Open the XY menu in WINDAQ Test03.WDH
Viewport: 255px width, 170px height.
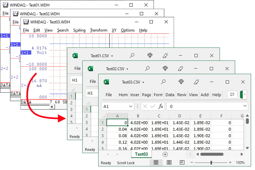pyautogui.click(x=114, y=30)
